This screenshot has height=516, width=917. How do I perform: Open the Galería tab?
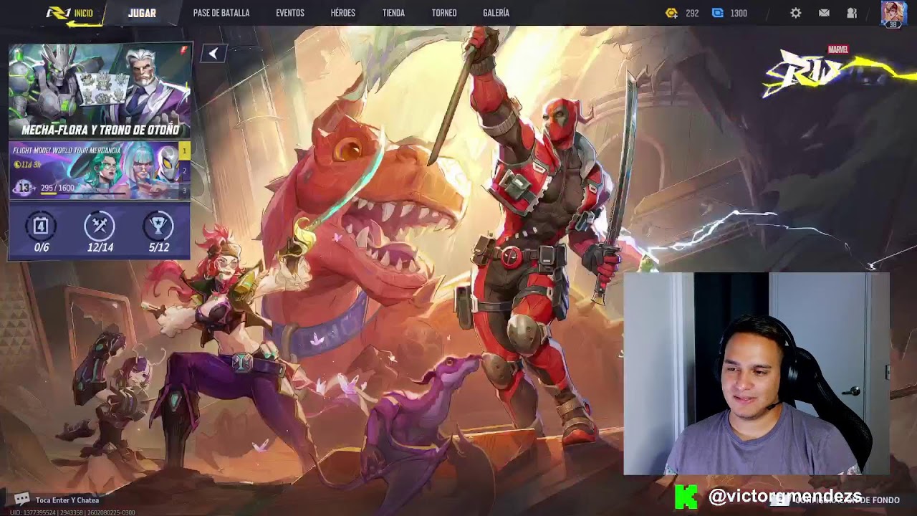point(496,13)
